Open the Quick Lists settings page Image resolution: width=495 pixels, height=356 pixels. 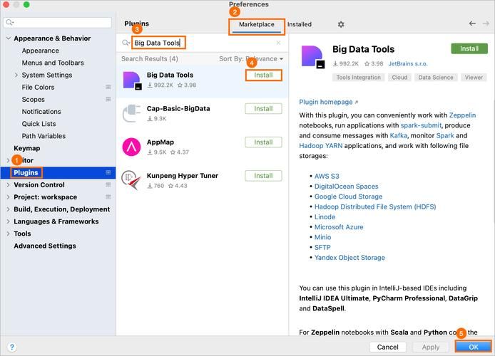[39, 124]
